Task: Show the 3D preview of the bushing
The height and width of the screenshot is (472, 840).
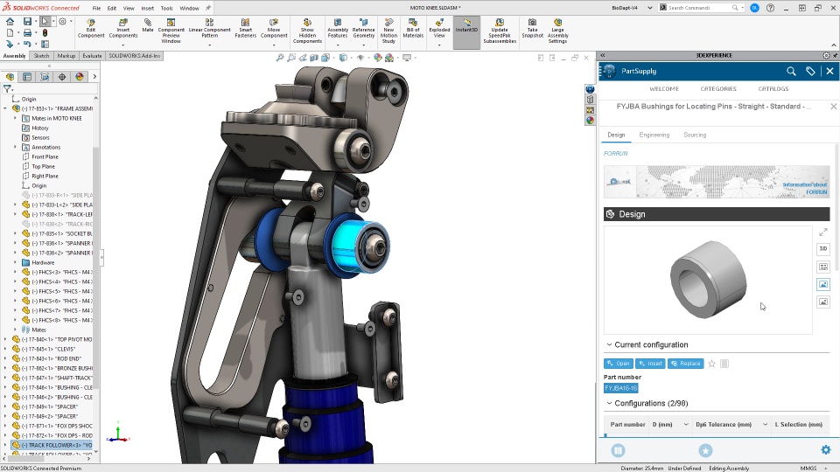Action: pyautogui.click(x=823, y=248)
